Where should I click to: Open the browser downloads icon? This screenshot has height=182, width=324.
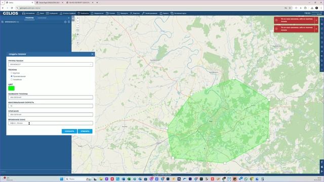tap(312, 8)
